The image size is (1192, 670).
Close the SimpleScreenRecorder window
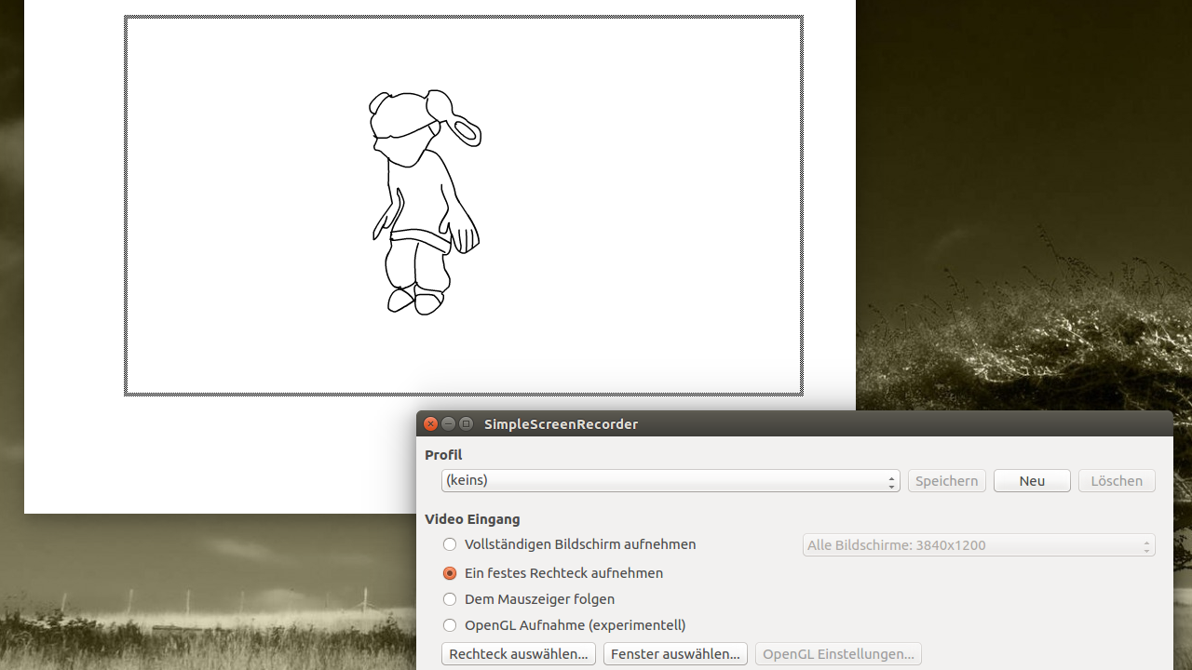tap(430, 423)
